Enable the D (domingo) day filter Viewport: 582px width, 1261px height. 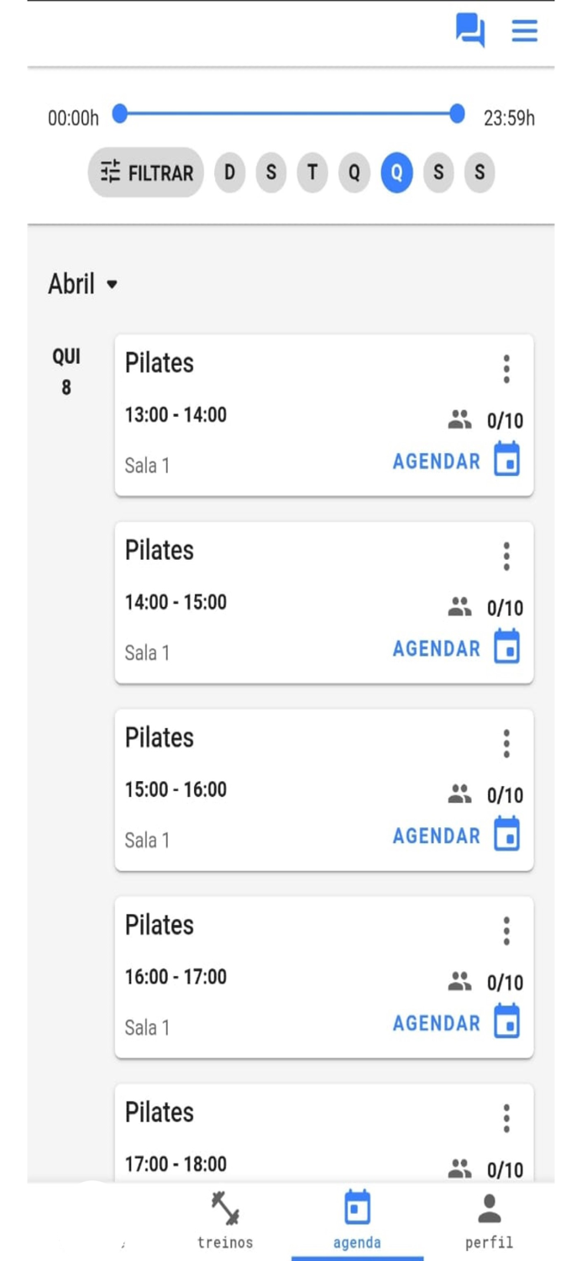coord(228,172)
